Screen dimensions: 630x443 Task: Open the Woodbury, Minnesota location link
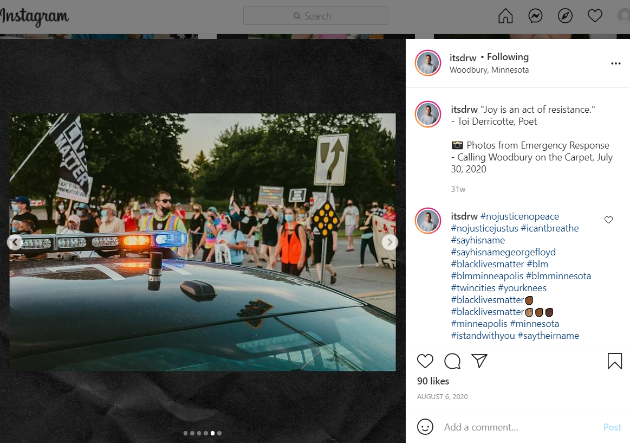[x=489, y=70]
